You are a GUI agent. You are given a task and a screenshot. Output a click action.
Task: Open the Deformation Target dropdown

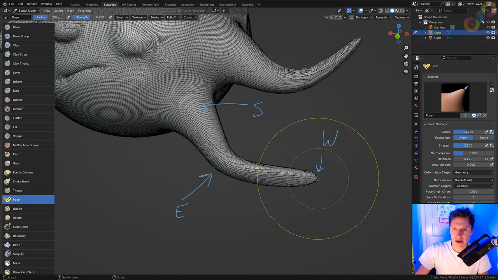pyautogui.click(x=474, y=172)
